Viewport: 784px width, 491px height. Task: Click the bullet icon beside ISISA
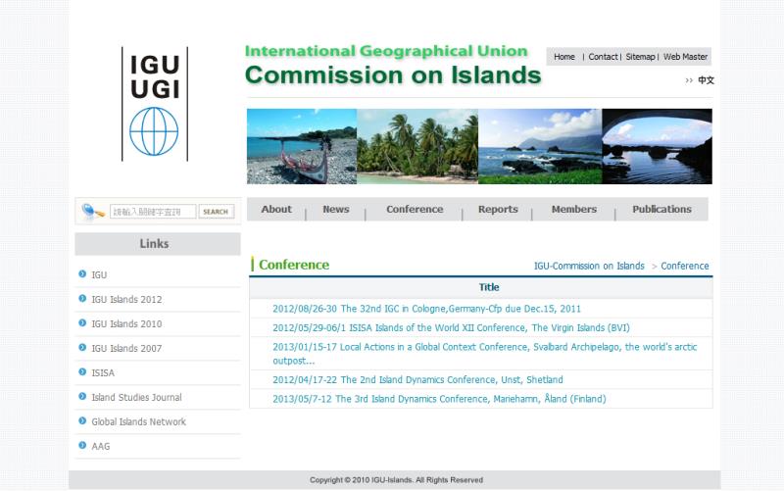82,372
